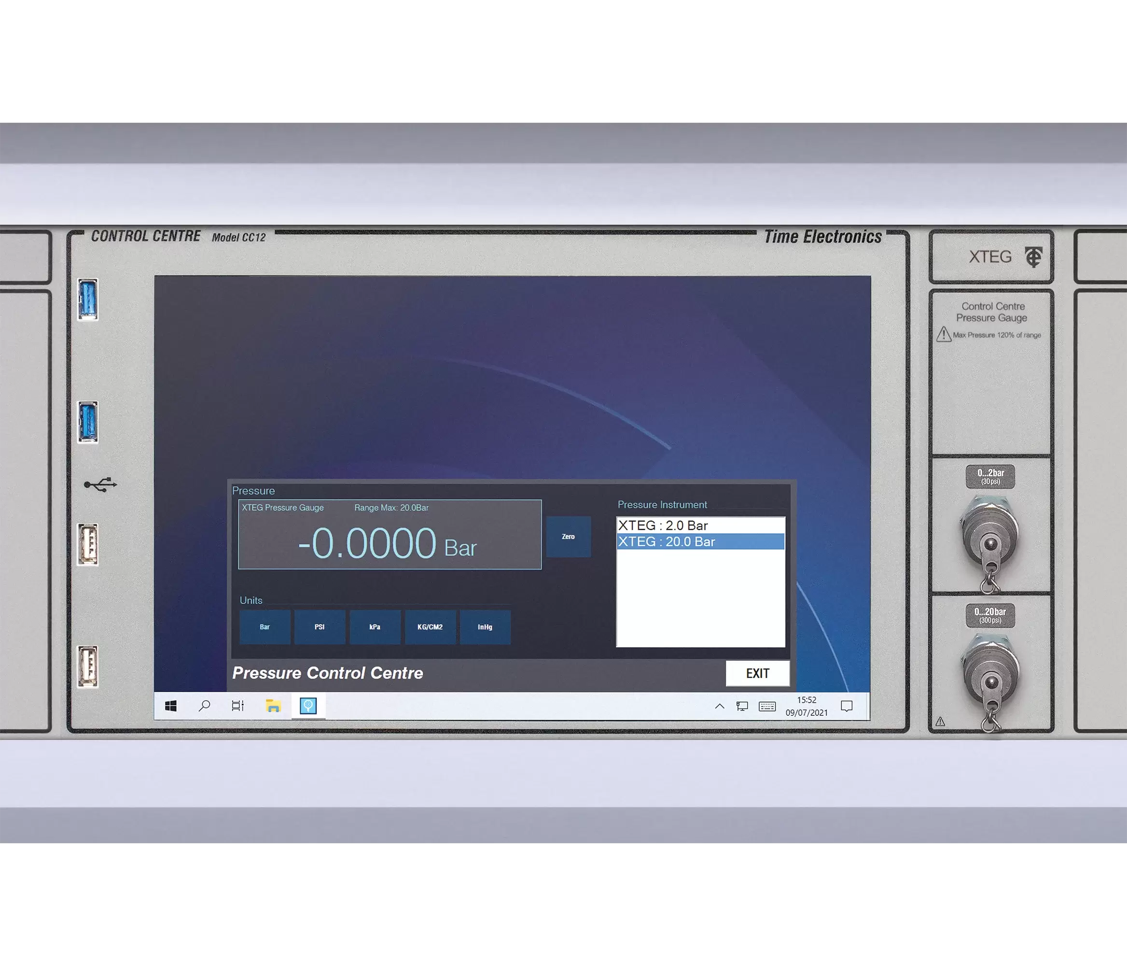Viewport: 1127px width, 966px height.
Task: Change units to InHg
Action: [x=485, y=627]
